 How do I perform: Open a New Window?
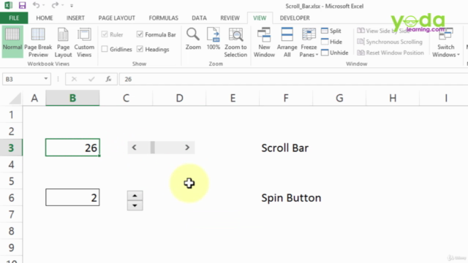click(x=264, y=42)
